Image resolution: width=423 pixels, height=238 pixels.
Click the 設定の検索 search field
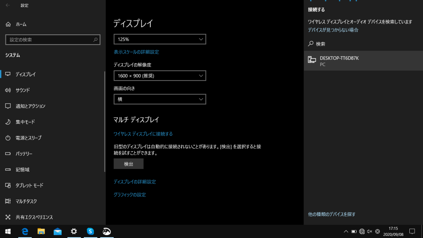tap(53, 40)
